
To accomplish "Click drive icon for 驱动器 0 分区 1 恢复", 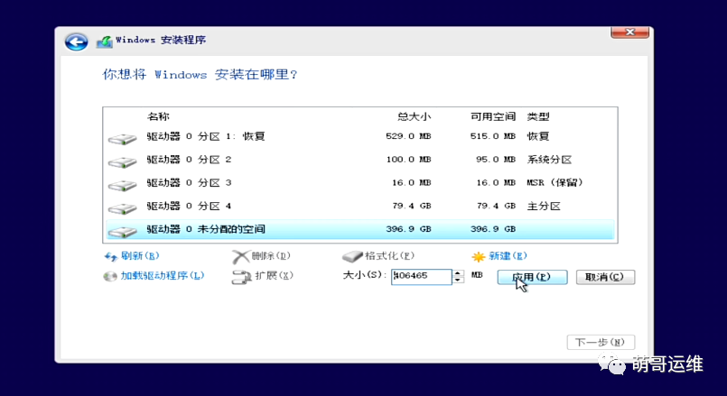I will click(123, 139).
